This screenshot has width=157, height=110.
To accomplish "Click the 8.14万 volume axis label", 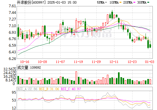I will 11,80.
